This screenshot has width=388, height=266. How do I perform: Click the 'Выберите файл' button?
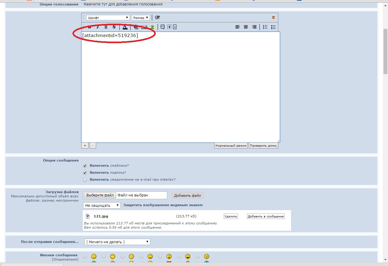pos(100,195)
